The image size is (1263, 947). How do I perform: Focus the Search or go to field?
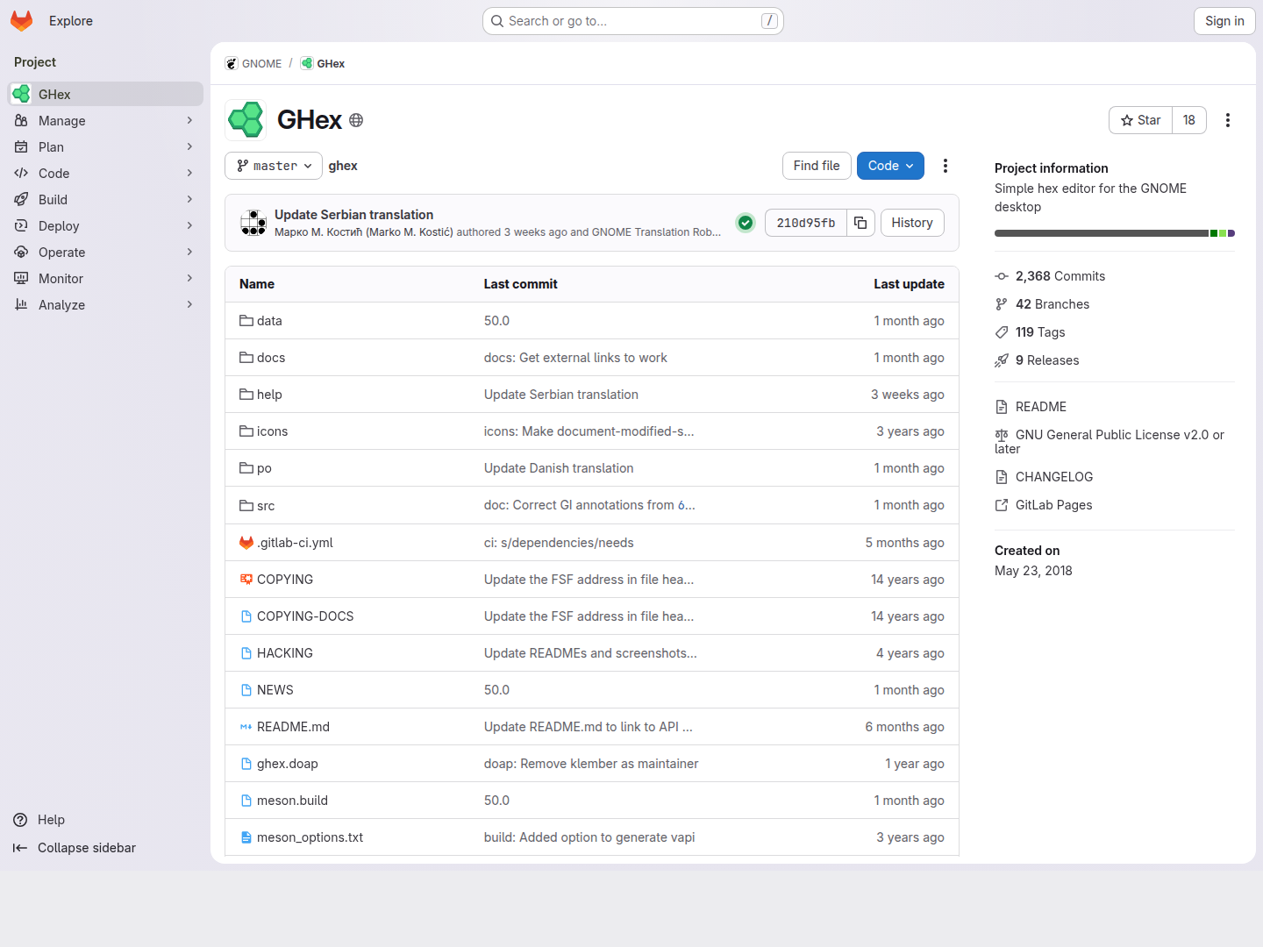pos(633,21)
